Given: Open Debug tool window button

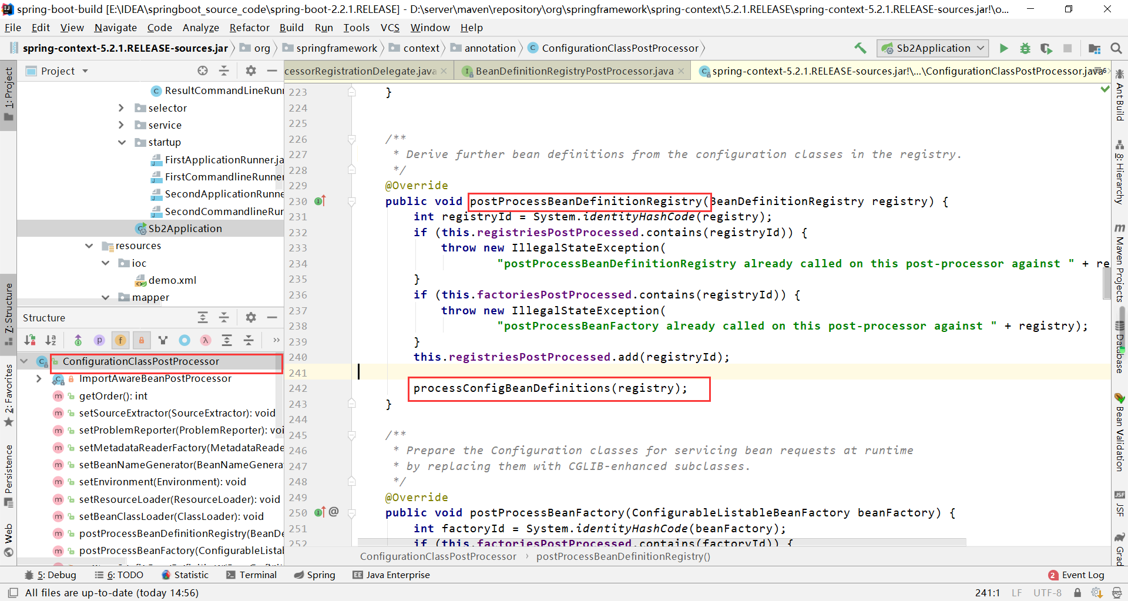Looking at the screenshot, I should (x=50, y=575).
